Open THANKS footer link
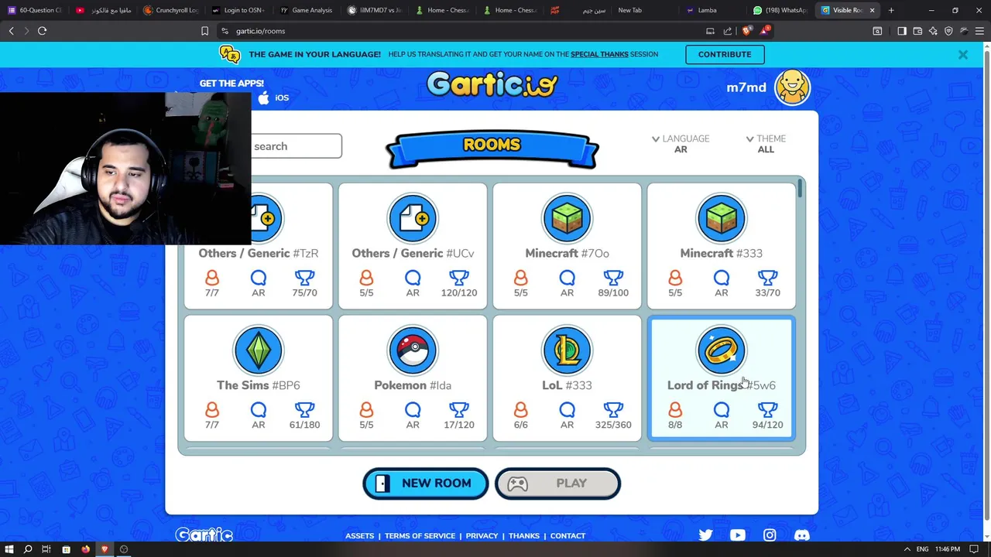This screenshot has height=557, width=991. coord(524,535)
